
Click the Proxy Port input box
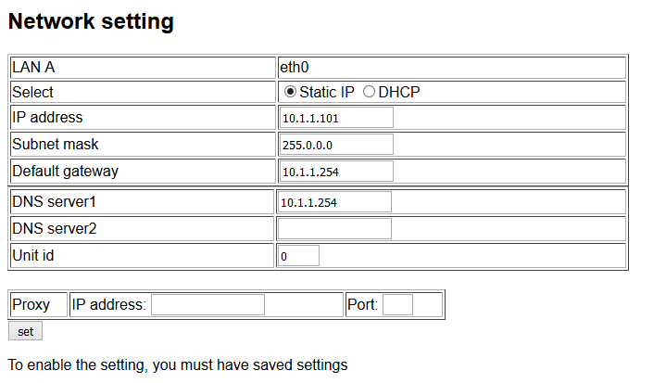[x=397, y=304]
